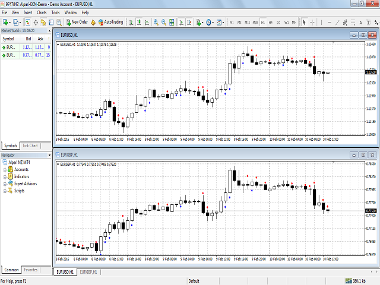Toggle the Data Window icon
Image resolution: width=380 pixels, height=285 pixels.
[x=36, y=23]
